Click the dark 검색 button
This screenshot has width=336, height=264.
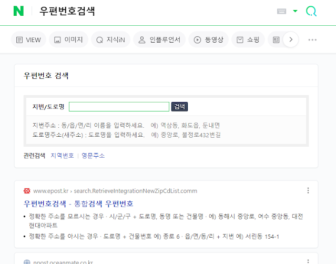pos(180,107)
